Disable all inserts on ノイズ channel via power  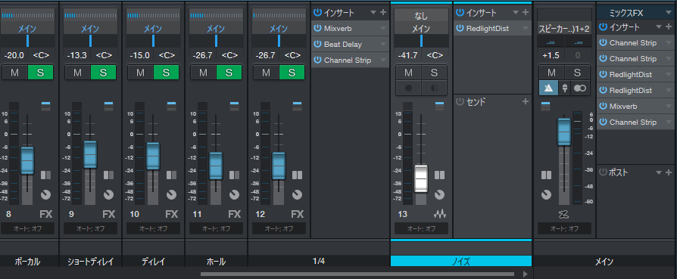[x=460, y=13]
